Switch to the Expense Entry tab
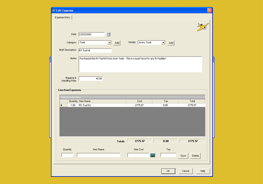263x184 pixels. (x=62, y=17)
